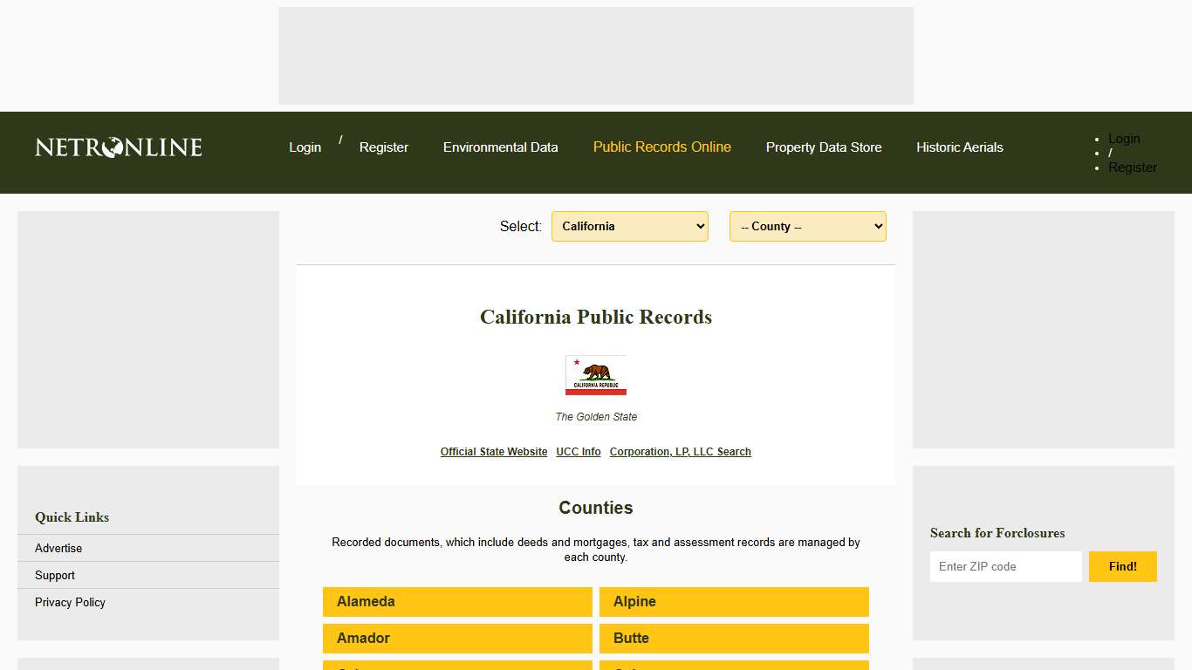Open the Privacy Policy page
This screenshot has height=670, width=1192.
click(x=70, y=602)
